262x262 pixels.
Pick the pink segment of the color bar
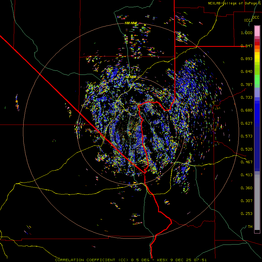[257, 31]
